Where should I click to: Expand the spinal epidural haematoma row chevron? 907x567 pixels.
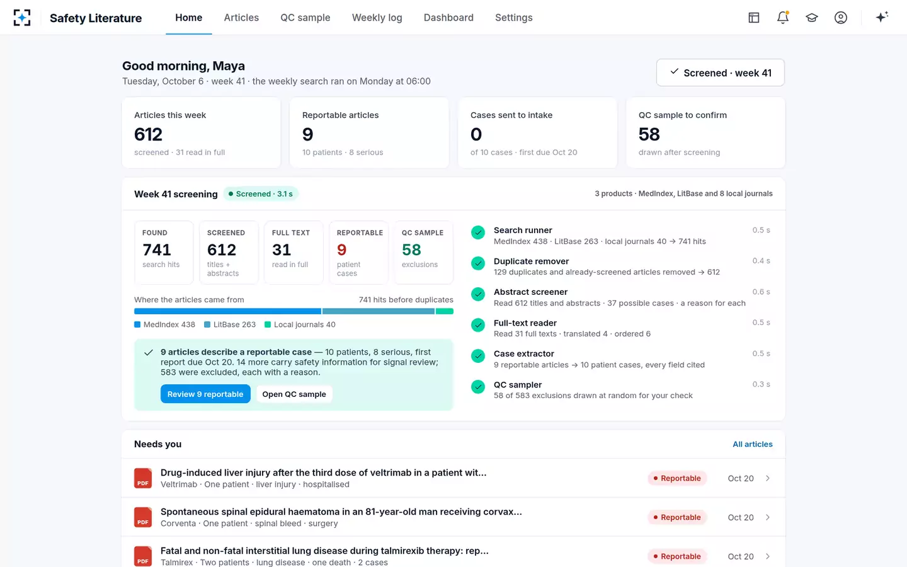tap(768, 517)
